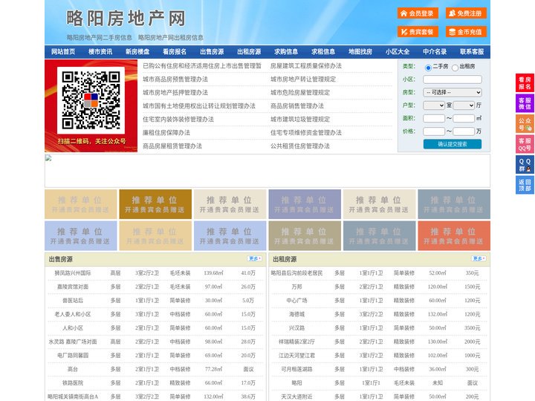This screenshot has width=535, height=401.
Task: Open 小区大全 navigation item
Action: tap(398, 52)
